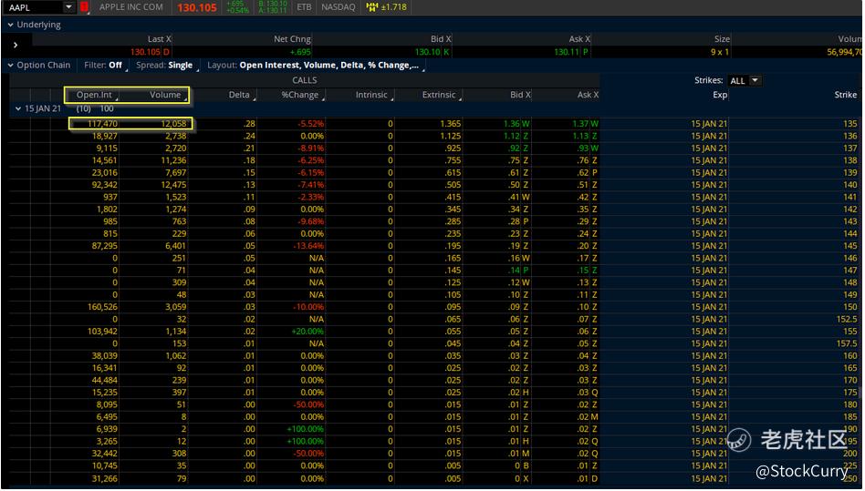The width and height of the screenshot is (865, 491).
Task: Click the delta value .28 on strike 135
Action: pos(249,124)
